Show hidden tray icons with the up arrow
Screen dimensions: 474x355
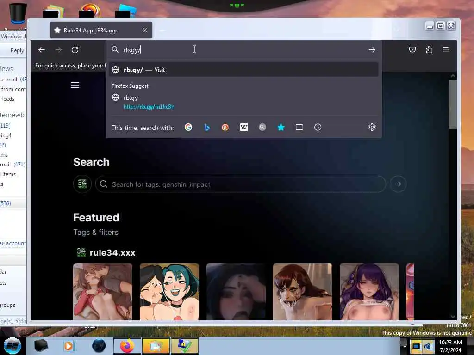coord(405,346)
